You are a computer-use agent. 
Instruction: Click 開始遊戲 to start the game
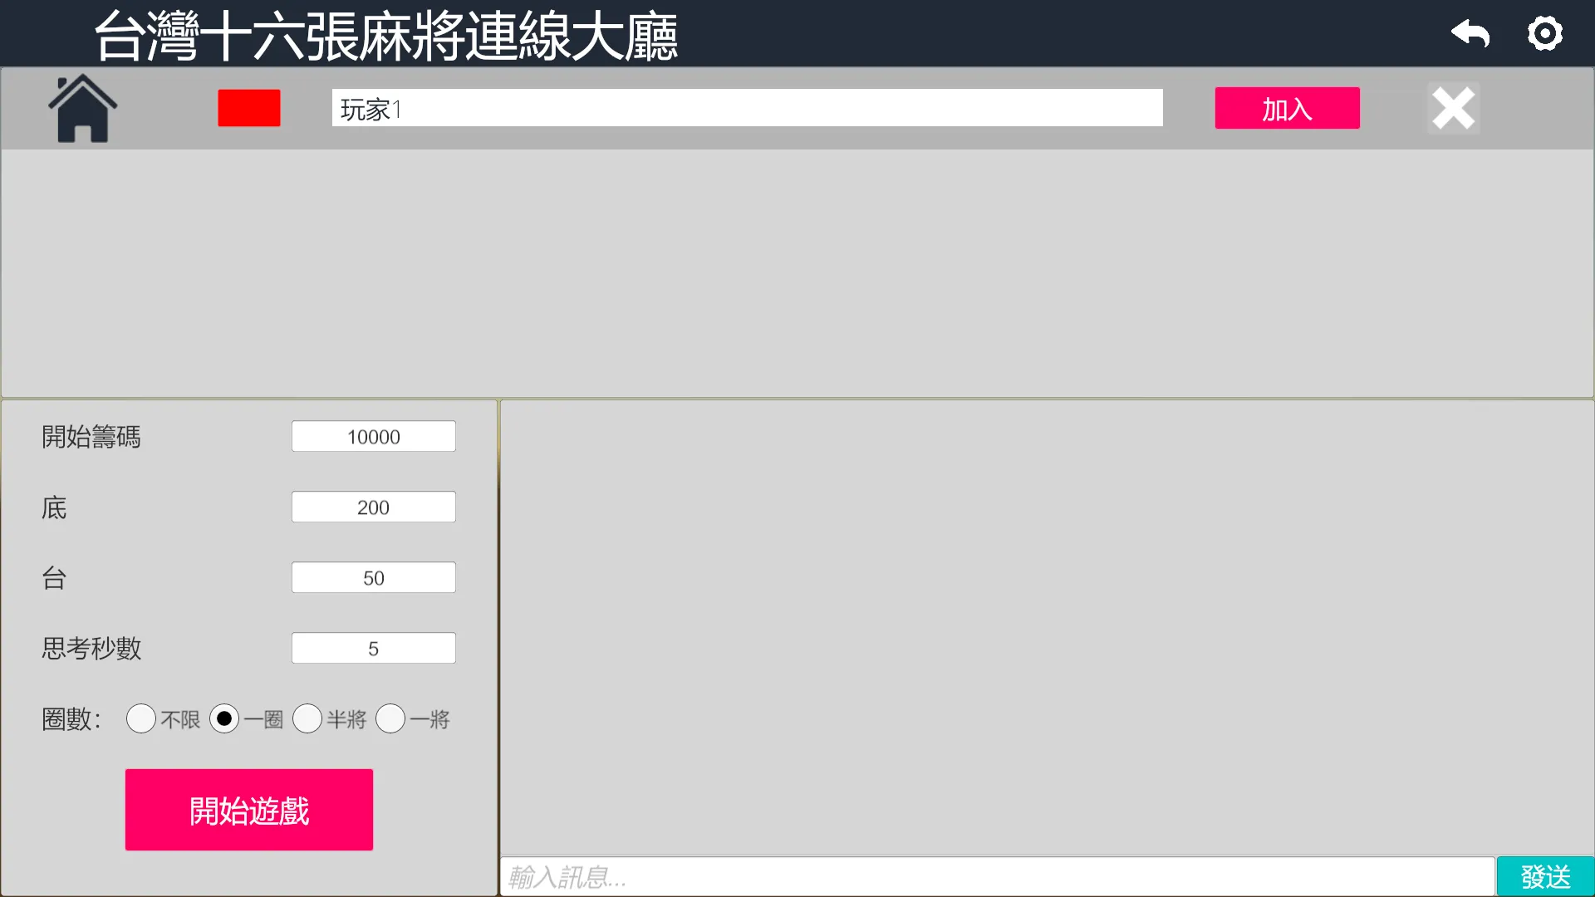pyautogui.click(x=248, y=810)
